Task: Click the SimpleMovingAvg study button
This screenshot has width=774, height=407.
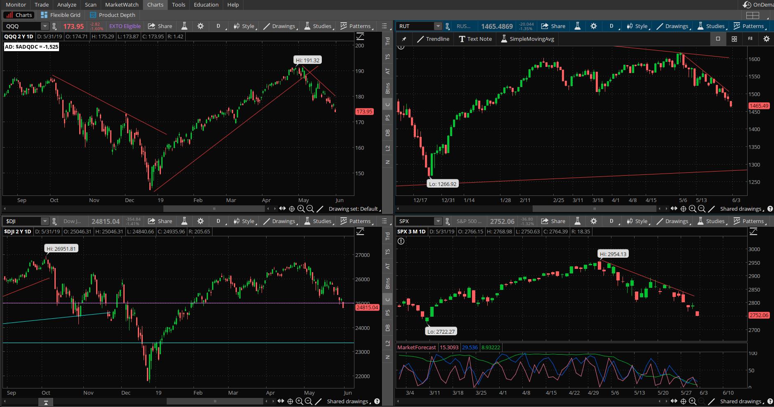Action: tap(528, 39)
